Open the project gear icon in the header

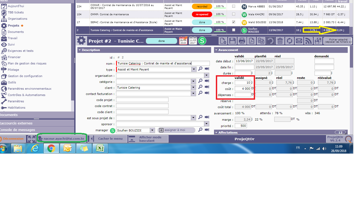tap(81, 41)
